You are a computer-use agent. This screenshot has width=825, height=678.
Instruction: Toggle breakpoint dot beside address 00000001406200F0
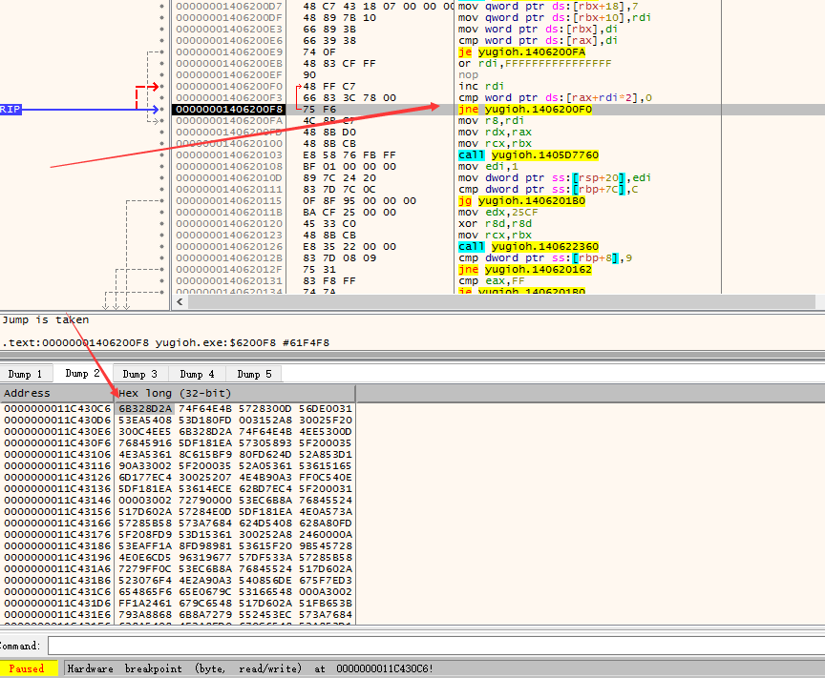(161, 86)
